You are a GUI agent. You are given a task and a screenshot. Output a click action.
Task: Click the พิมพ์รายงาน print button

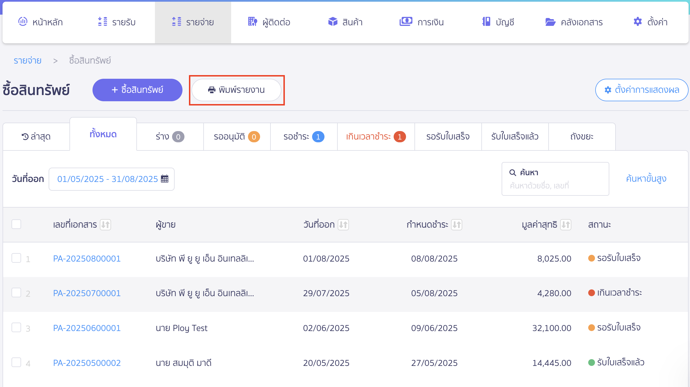(236, 90)
